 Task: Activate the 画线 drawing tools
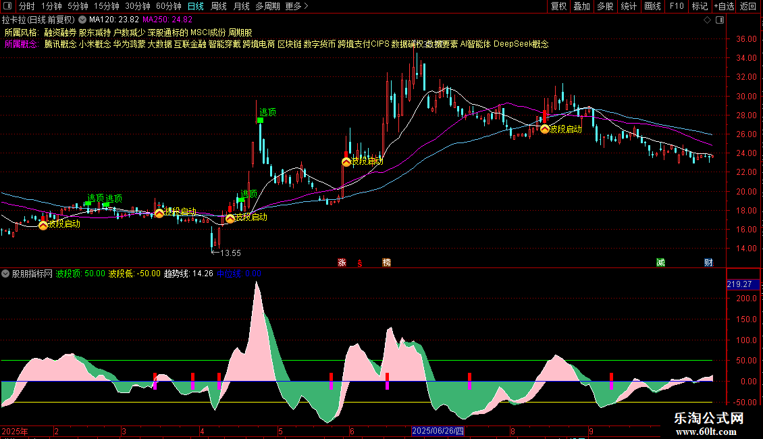(652, 6)
